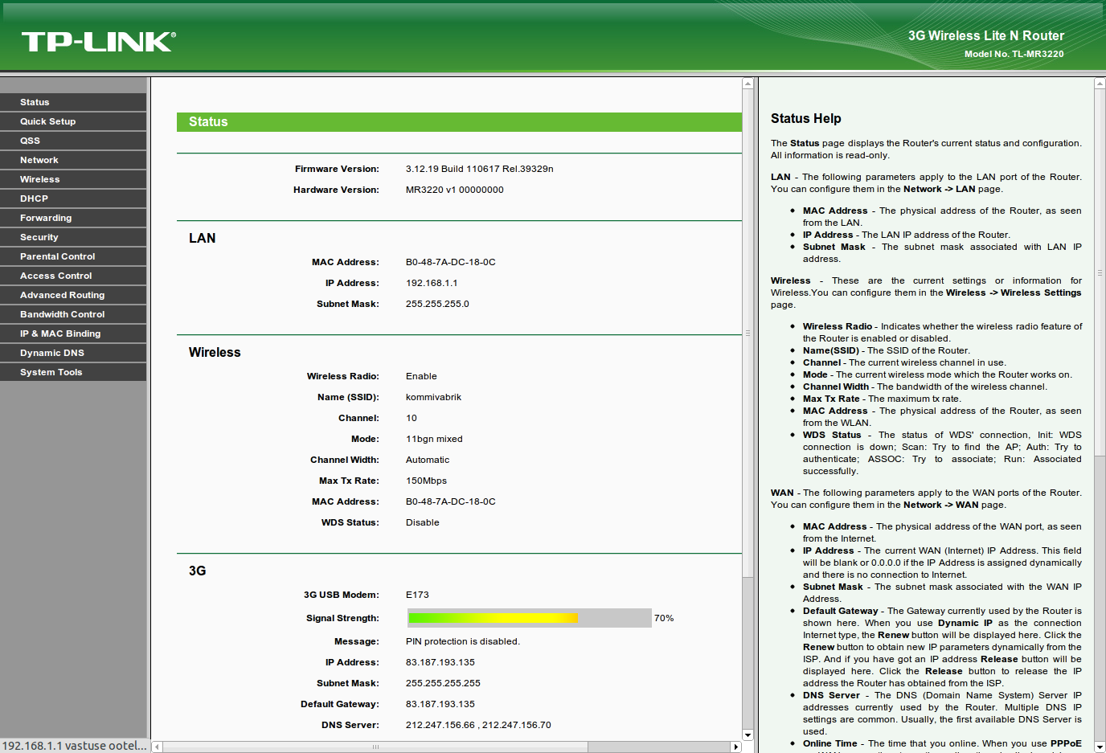Image resolution: width=1106 pixels, height=753 pixels.
Task: Click the DNS Server addresses
Action: tap(478, 725)
